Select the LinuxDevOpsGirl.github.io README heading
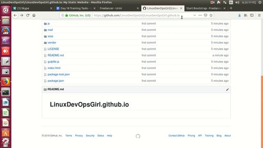Viewport: 263px width, 148px height. tap(89, 104)
